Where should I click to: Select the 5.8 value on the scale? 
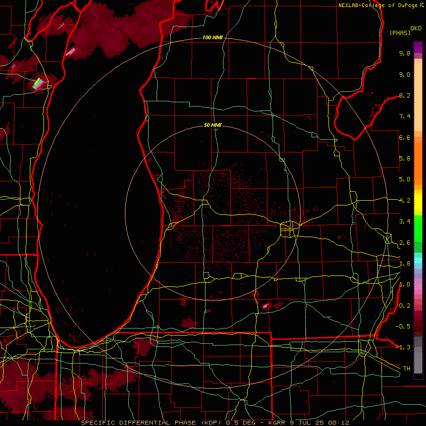(x=405, y=159)
